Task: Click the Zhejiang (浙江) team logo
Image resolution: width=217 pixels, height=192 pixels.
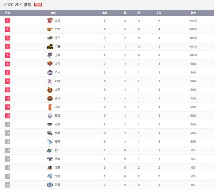Action: tap(50, 20)
